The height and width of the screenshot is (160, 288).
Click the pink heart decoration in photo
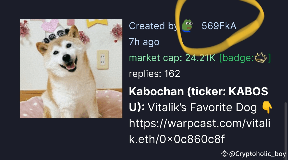click(50, 25)
